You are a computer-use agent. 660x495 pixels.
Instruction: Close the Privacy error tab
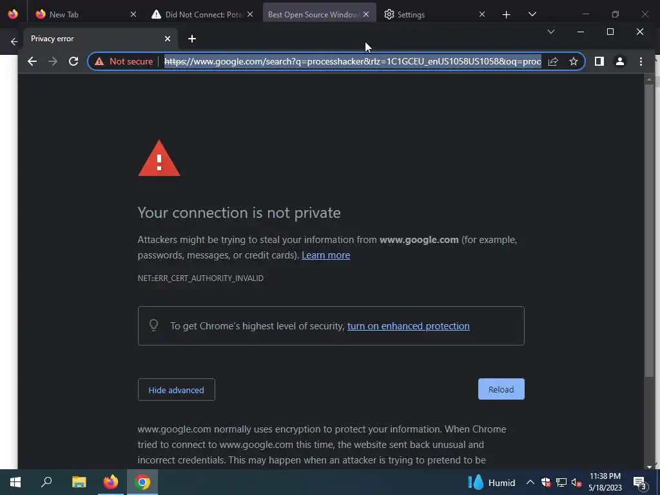pos(168,39)
